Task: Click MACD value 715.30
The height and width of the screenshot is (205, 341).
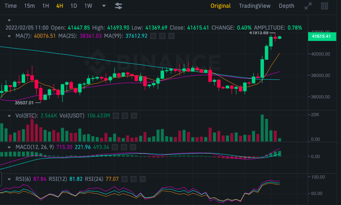Action: point(64,147)
